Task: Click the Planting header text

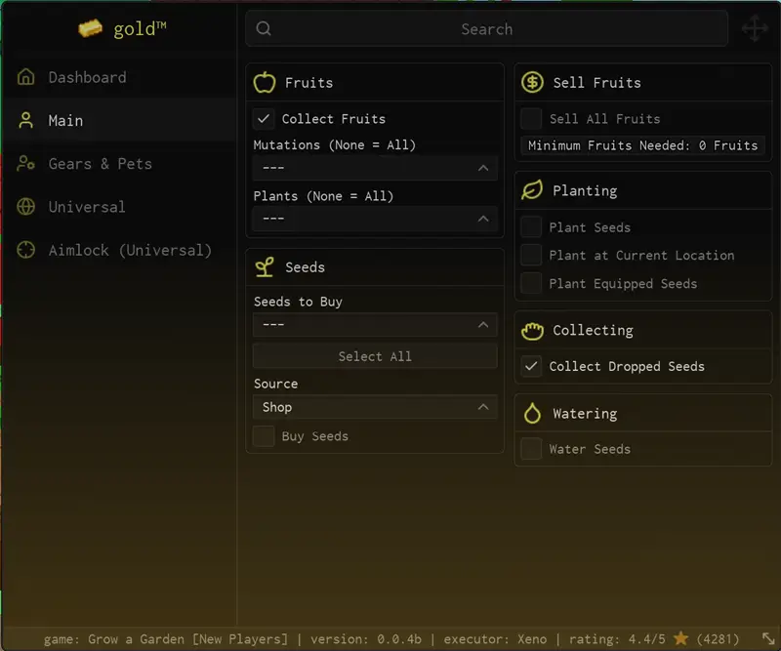Action: (x=585, y=190)
